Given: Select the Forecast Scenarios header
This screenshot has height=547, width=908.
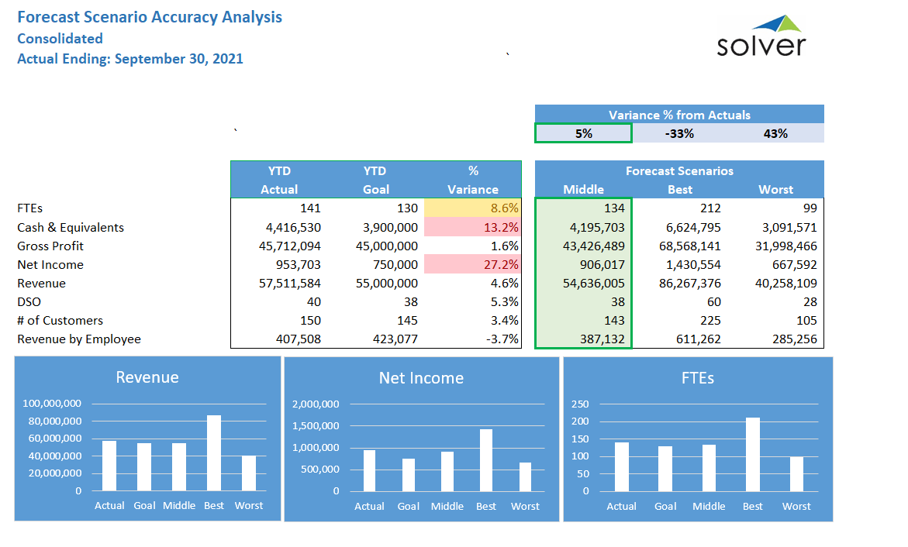Looking at the screenshot, I should pos(679,170).
